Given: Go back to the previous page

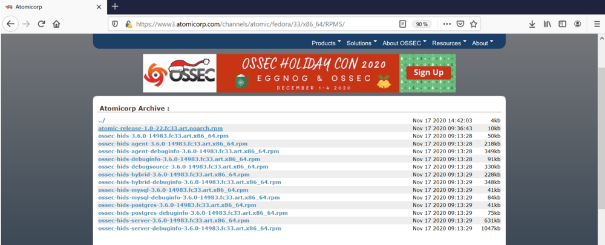Looking at the screenshot, I should point(10,24).
